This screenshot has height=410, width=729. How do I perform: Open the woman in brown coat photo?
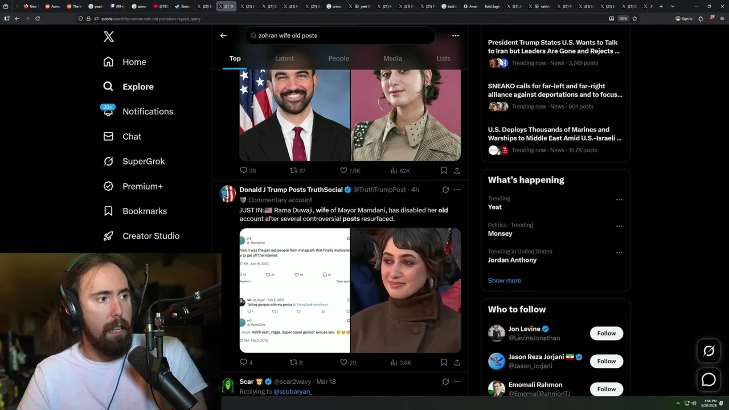406,290
